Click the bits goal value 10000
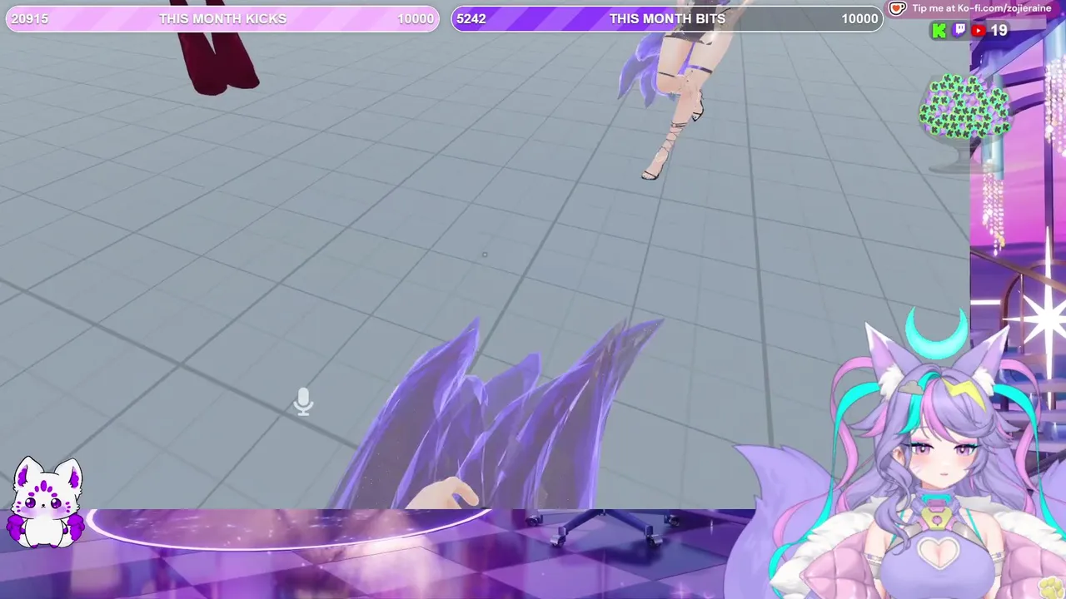This screenshot has width=1066, height=599. click(x=859, y=19)
